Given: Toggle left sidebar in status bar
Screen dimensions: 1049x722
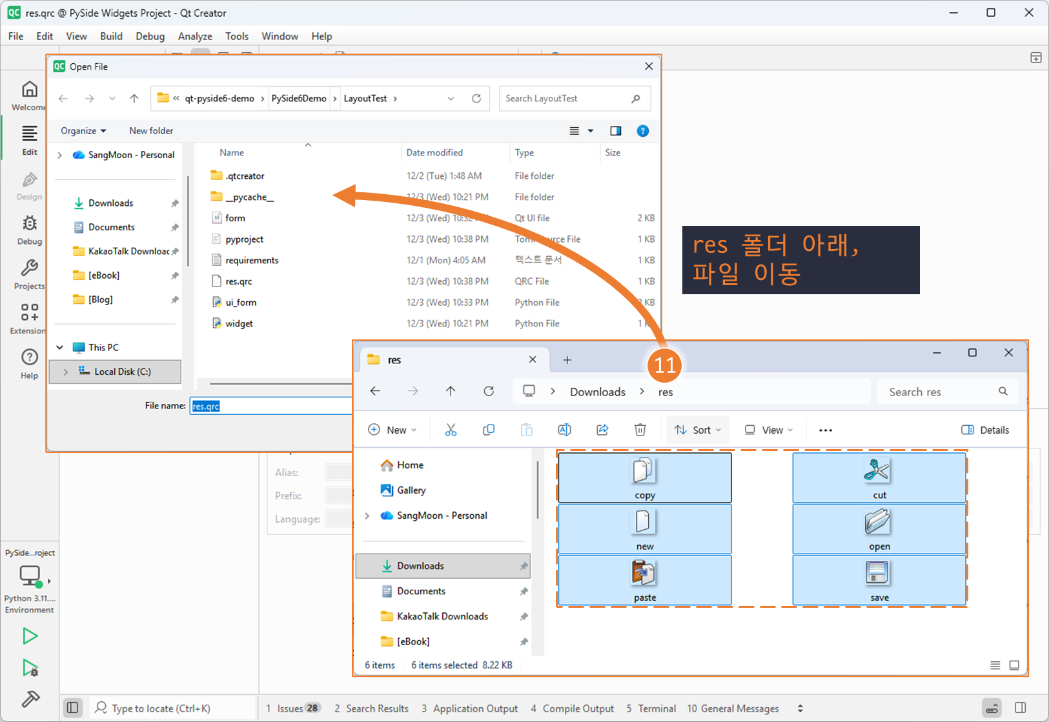Looking at the screenshot, I should [73, 708].
